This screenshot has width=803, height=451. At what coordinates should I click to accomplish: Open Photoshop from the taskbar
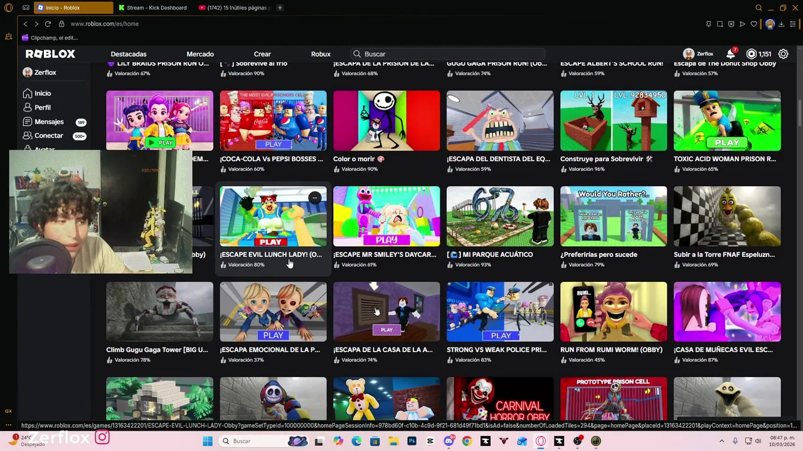[412, 441]
